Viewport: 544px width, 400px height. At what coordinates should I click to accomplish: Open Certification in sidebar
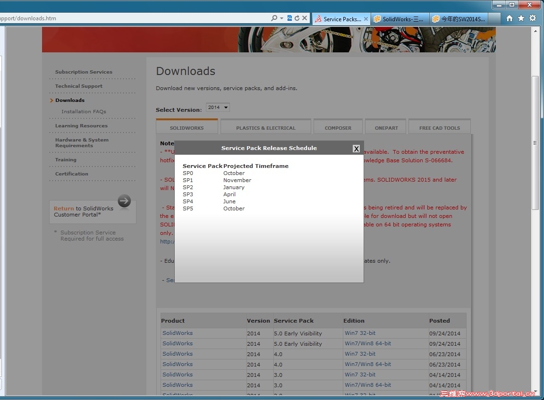pos(71,174)
